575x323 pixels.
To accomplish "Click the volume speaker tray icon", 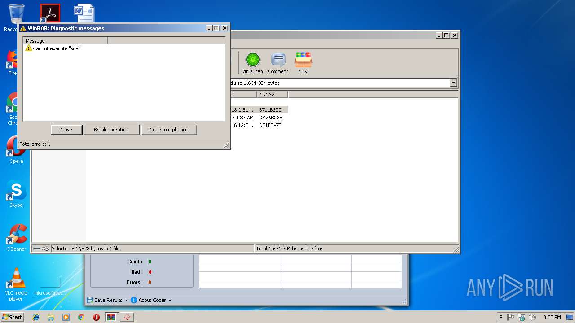I will [532, 317].
